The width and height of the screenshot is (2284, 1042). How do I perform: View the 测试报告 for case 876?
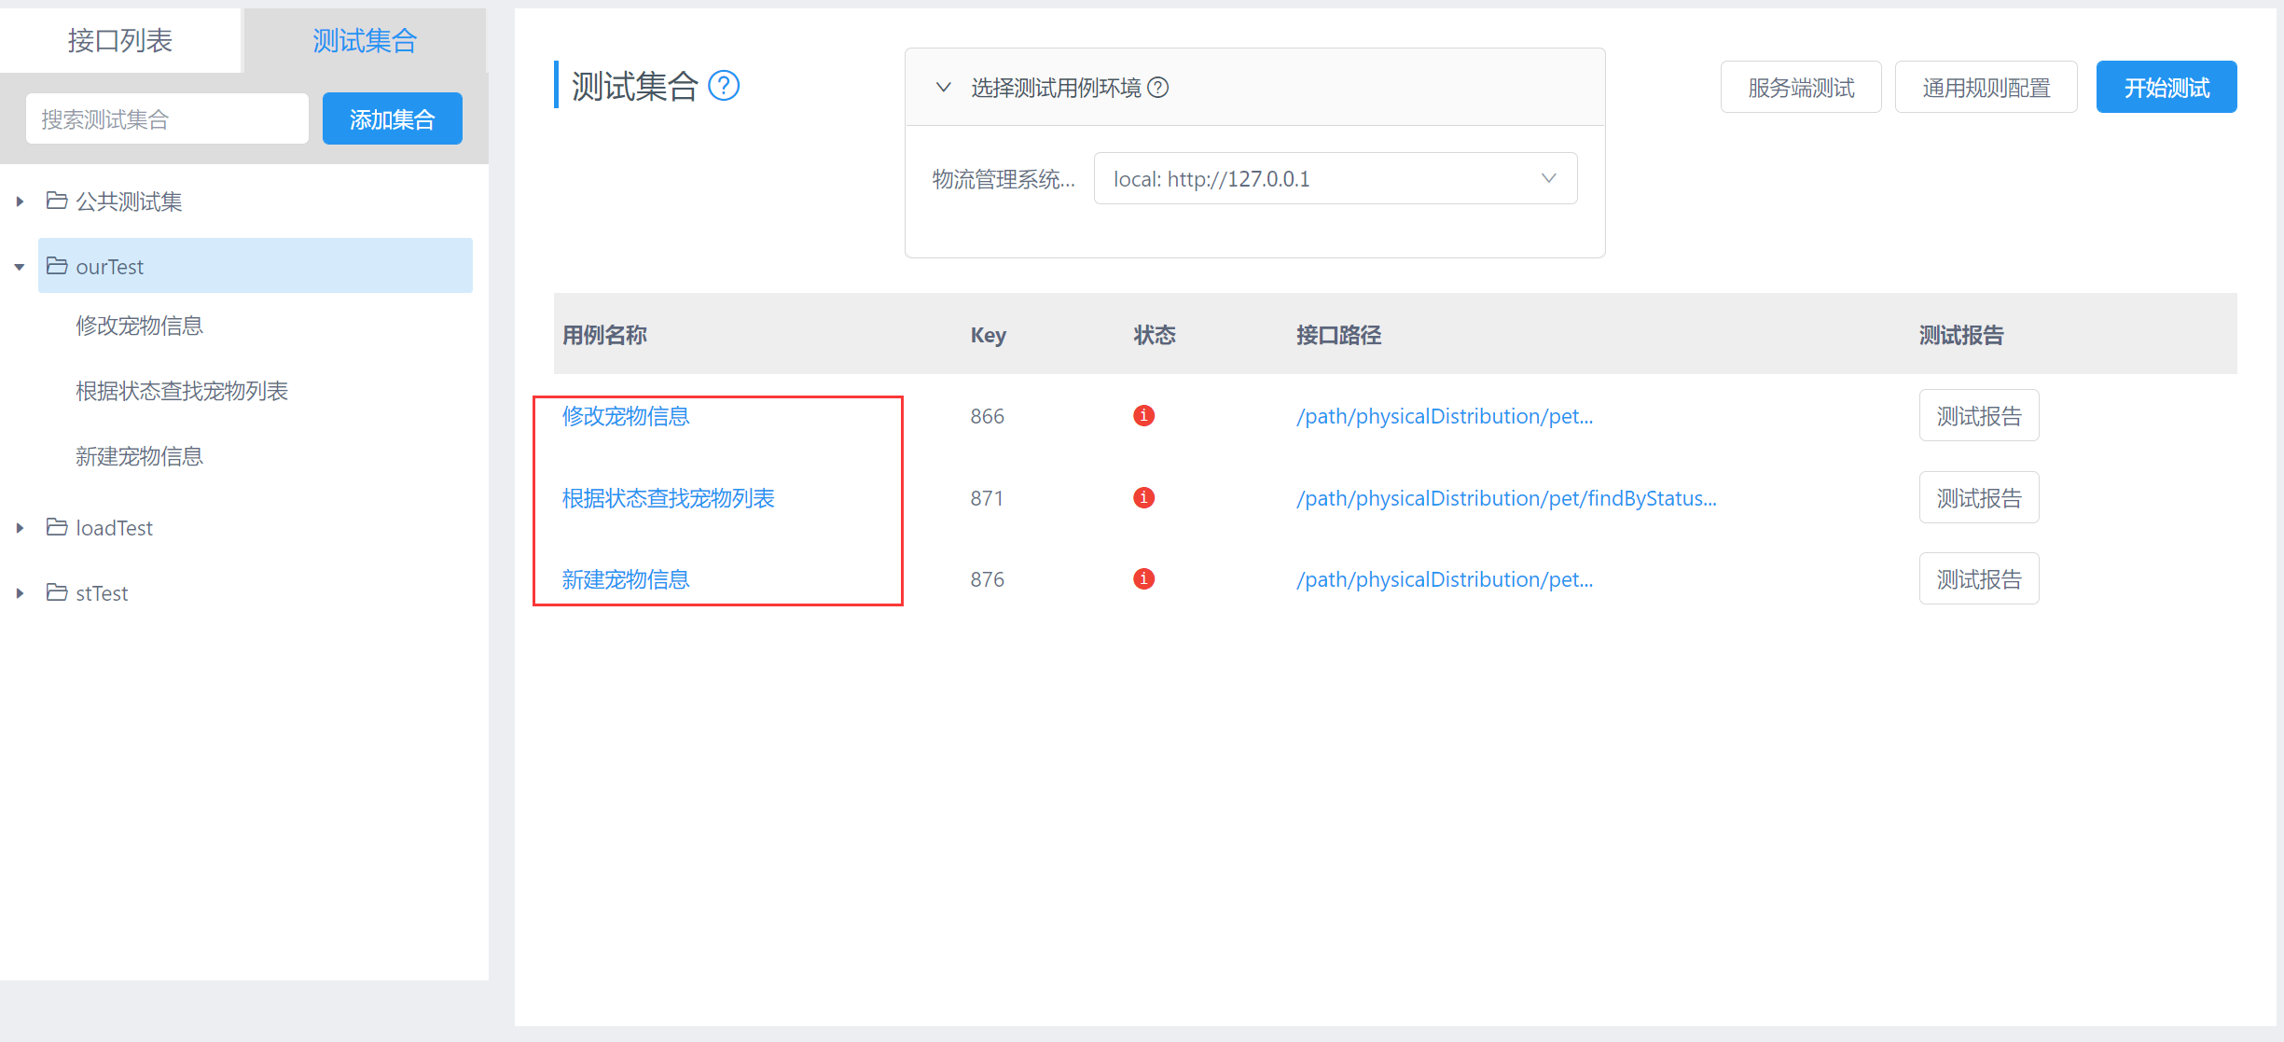[x=1978, y=578]
